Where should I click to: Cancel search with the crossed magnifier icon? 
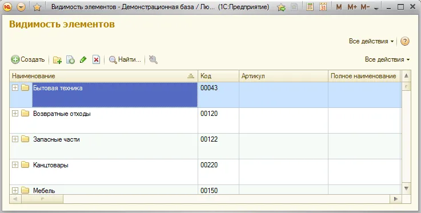click(x=153, y=59)
